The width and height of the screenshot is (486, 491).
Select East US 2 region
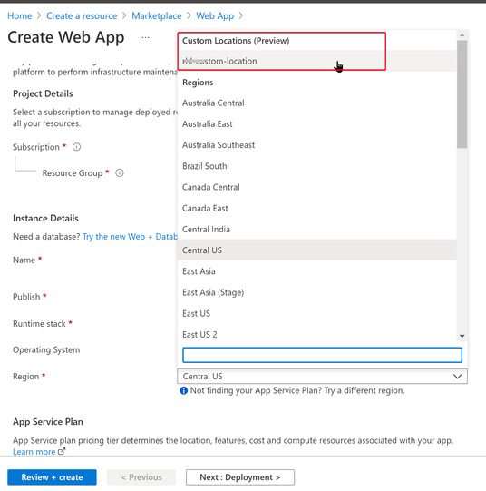pyautogui.click(x=316, y=334)
